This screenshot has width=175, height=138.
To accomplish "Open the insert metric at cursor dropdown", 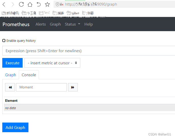I will tap(52, 63).
